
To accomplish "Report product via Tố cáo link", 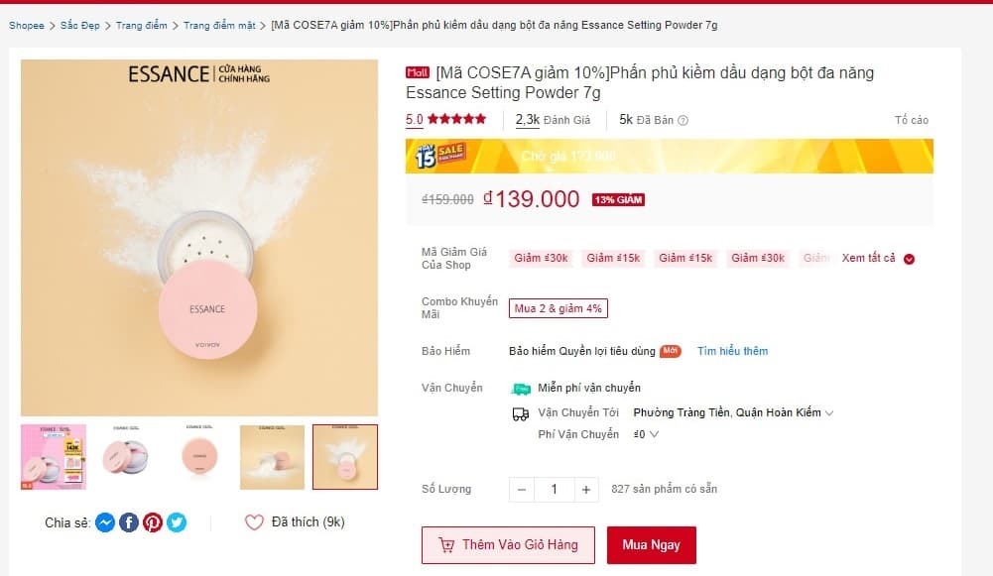I will tap(911, 120).
